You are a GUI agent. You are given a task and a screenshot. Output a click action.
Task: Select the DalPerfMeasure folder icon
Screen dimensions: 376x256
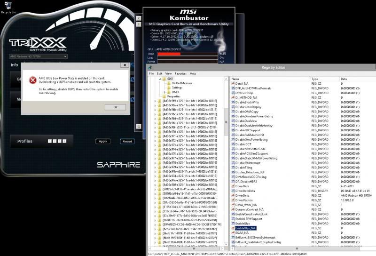(x=169, y=83)
